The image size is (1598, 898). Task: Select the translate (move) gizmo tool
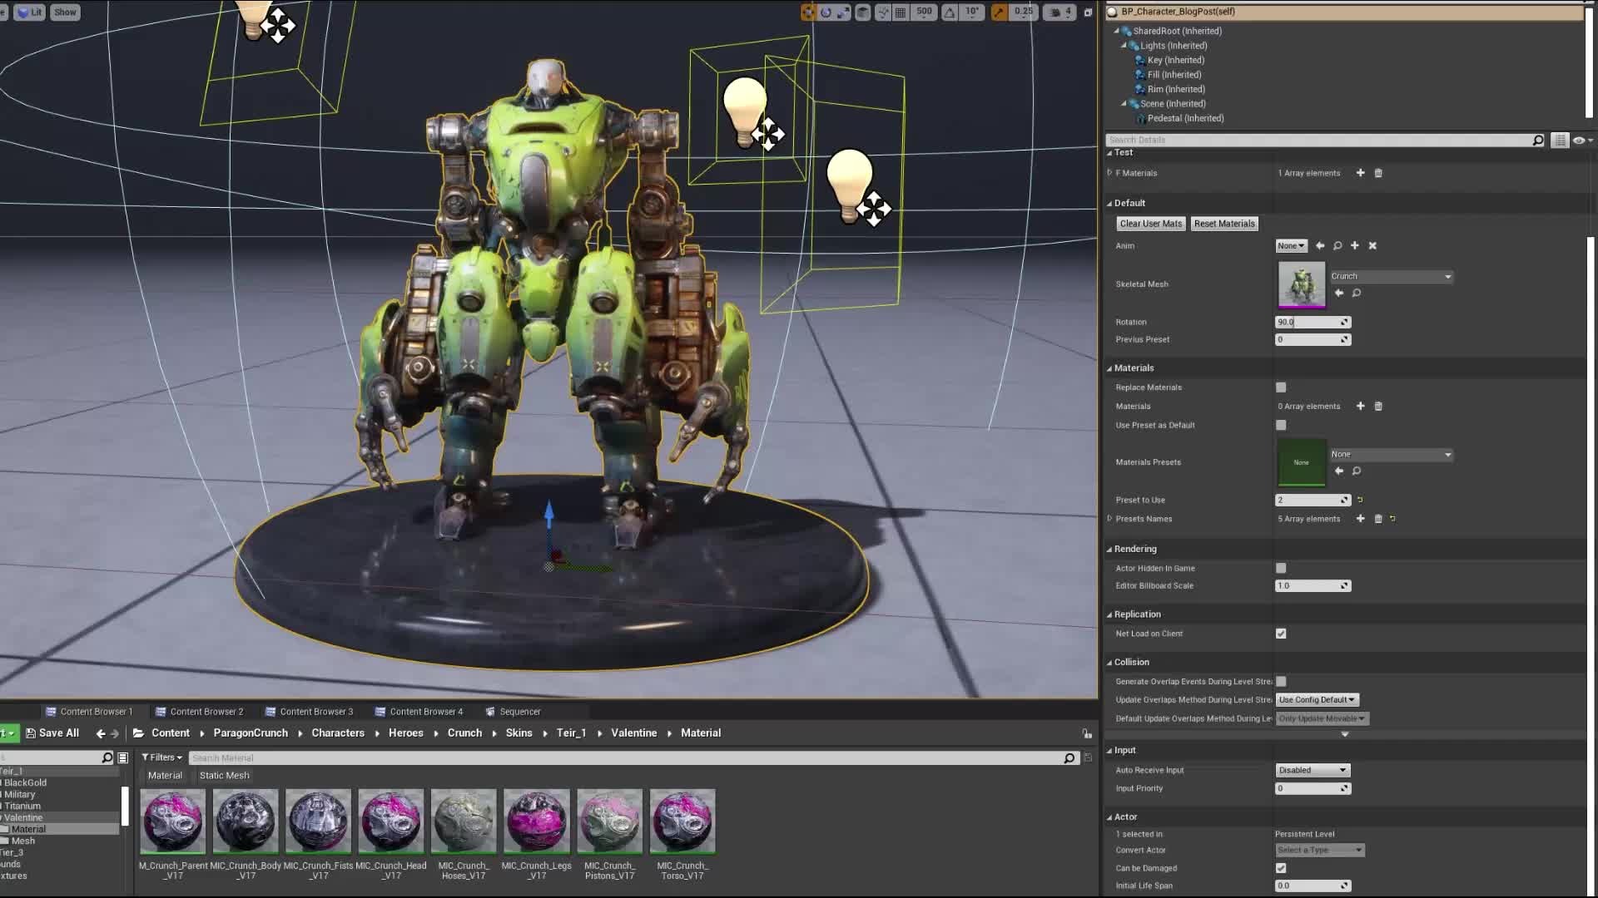pyautogui.click(x=807, y=12)
